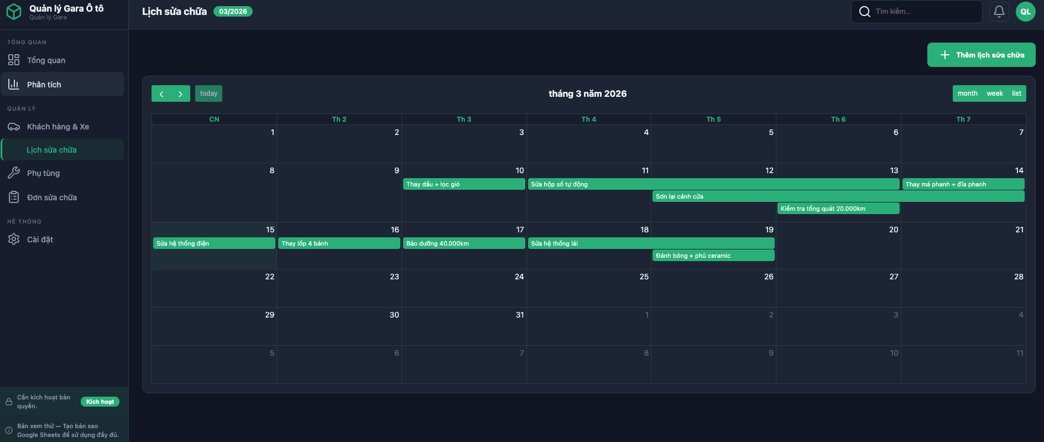
Task: Click the notification bell icon
Action: pos(999,11)
